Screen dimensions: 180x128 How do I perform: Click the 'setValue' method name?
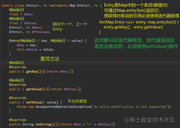point(34,103)
